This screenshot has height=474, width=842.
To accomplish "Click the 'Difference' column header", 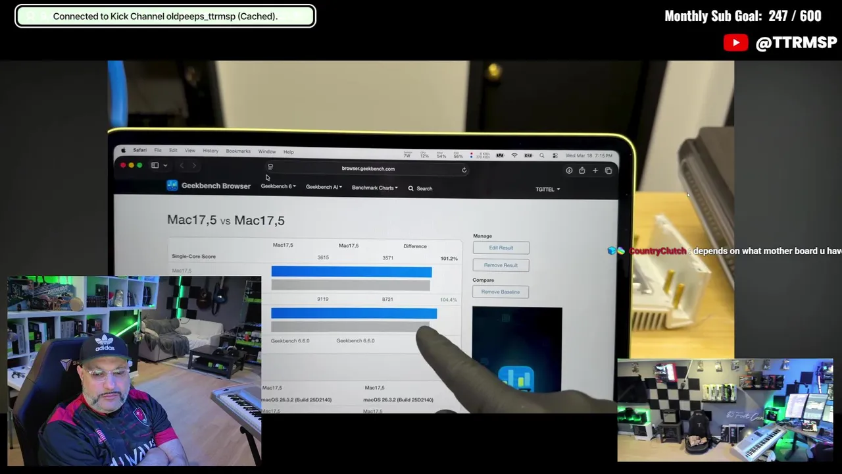I will tap(415, 246).
